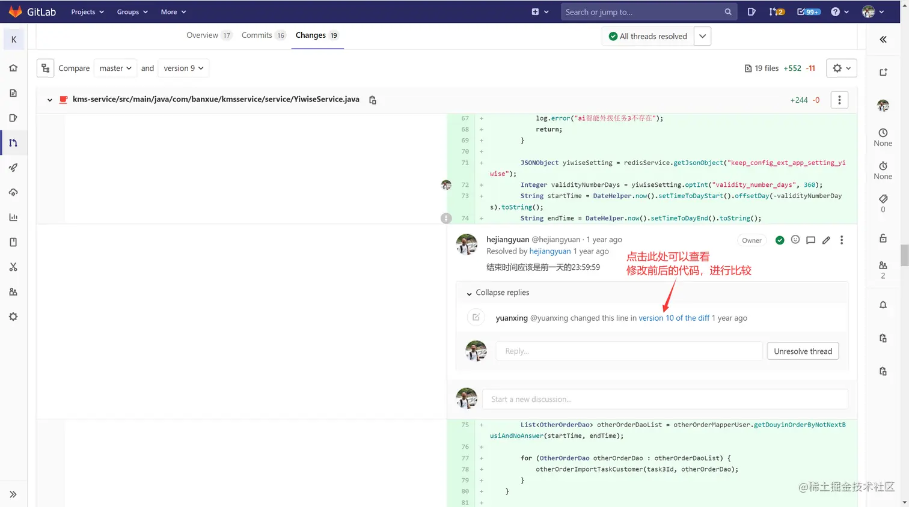Image resolution: width=909 pixels, height=507 pixels.
Task: Open Operations cloud icon in sidebar
Action: point(13,192)
